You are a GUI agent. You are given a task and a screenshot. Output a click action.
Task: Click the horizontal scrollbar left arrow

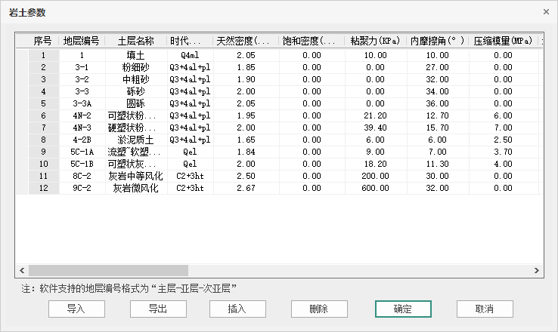23,270
